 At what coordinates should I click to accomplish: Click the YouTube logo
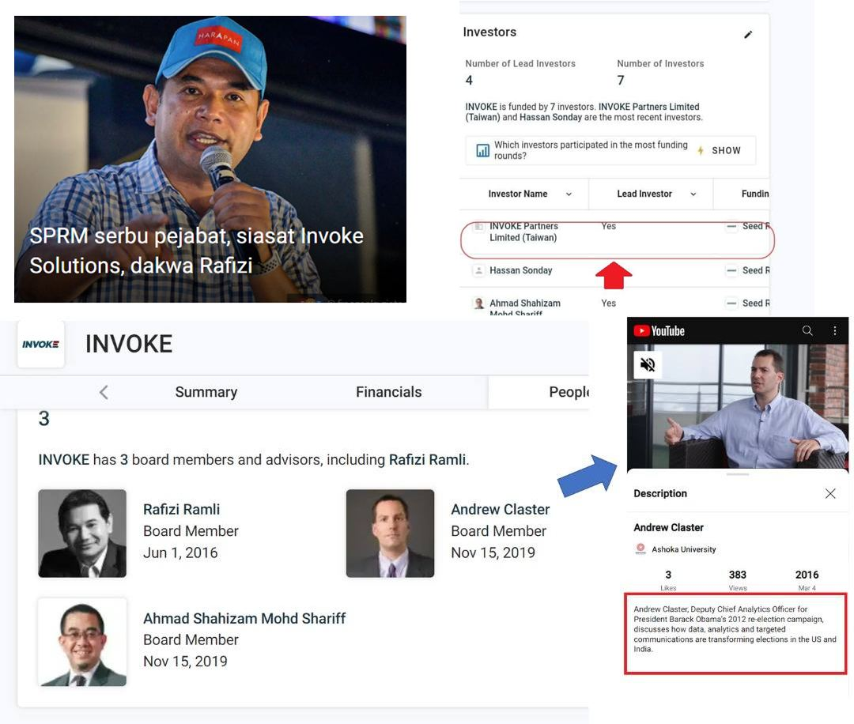pyautogui.click(x=659, y=331)
